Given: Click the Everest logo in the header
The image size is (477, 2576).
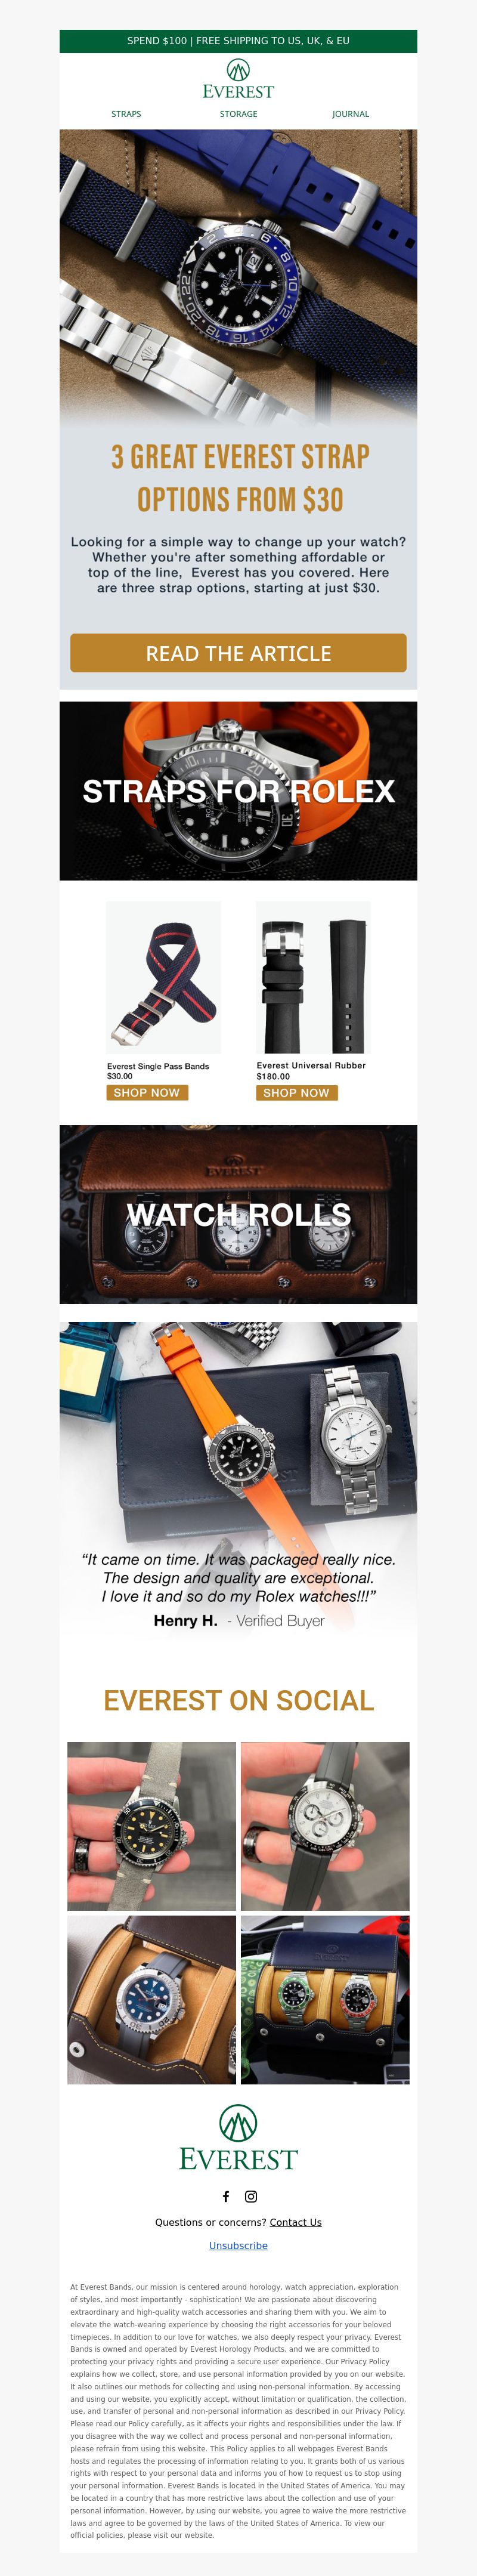Looking at the screenshot, I should [x=238, y=79].
